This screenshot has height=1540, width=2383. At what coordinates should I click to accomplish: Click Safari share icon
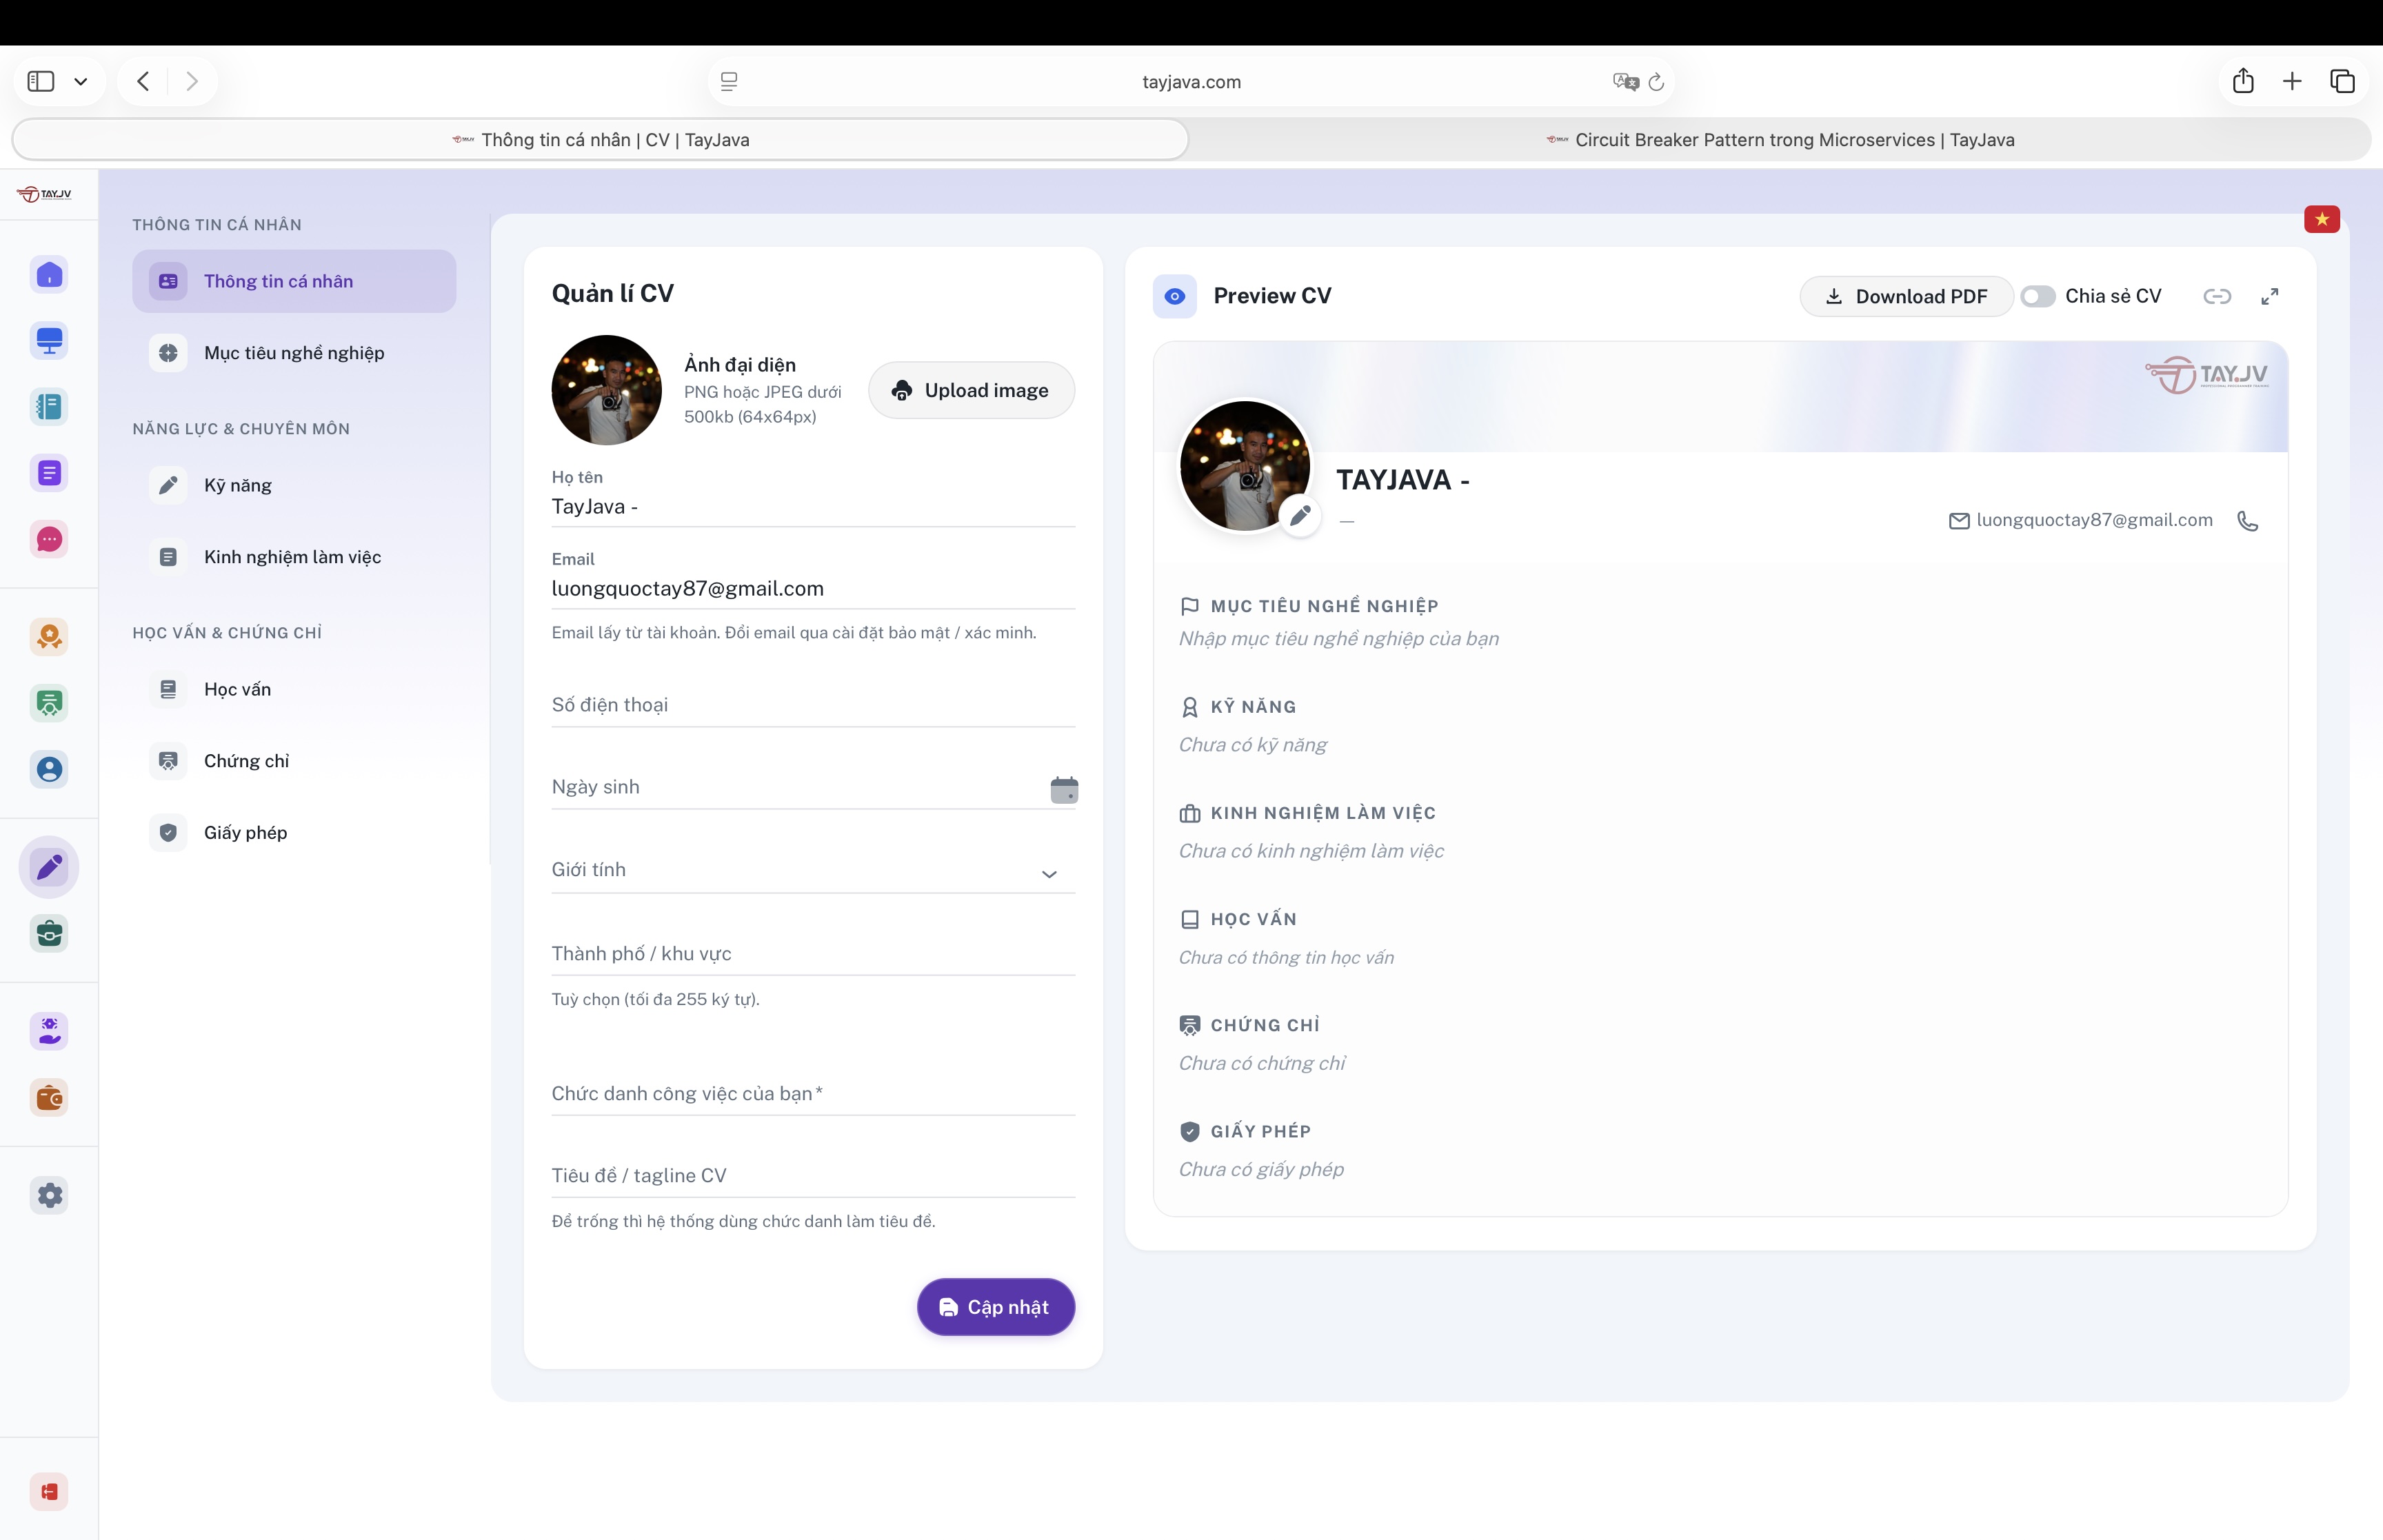[2243, 81]
